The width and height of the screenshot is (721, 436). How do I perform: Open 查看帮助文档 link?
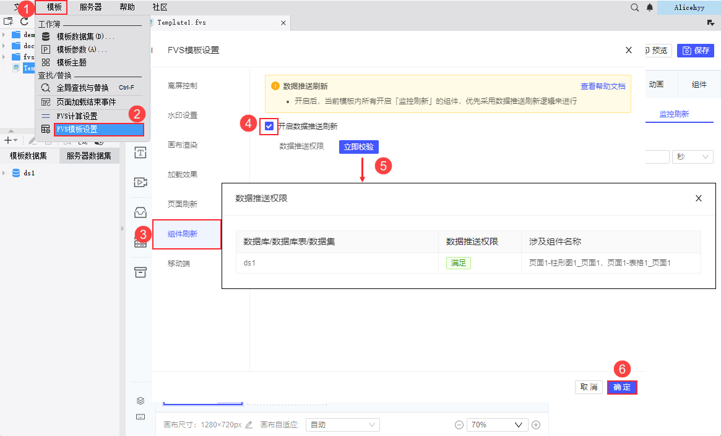point(603,86)
